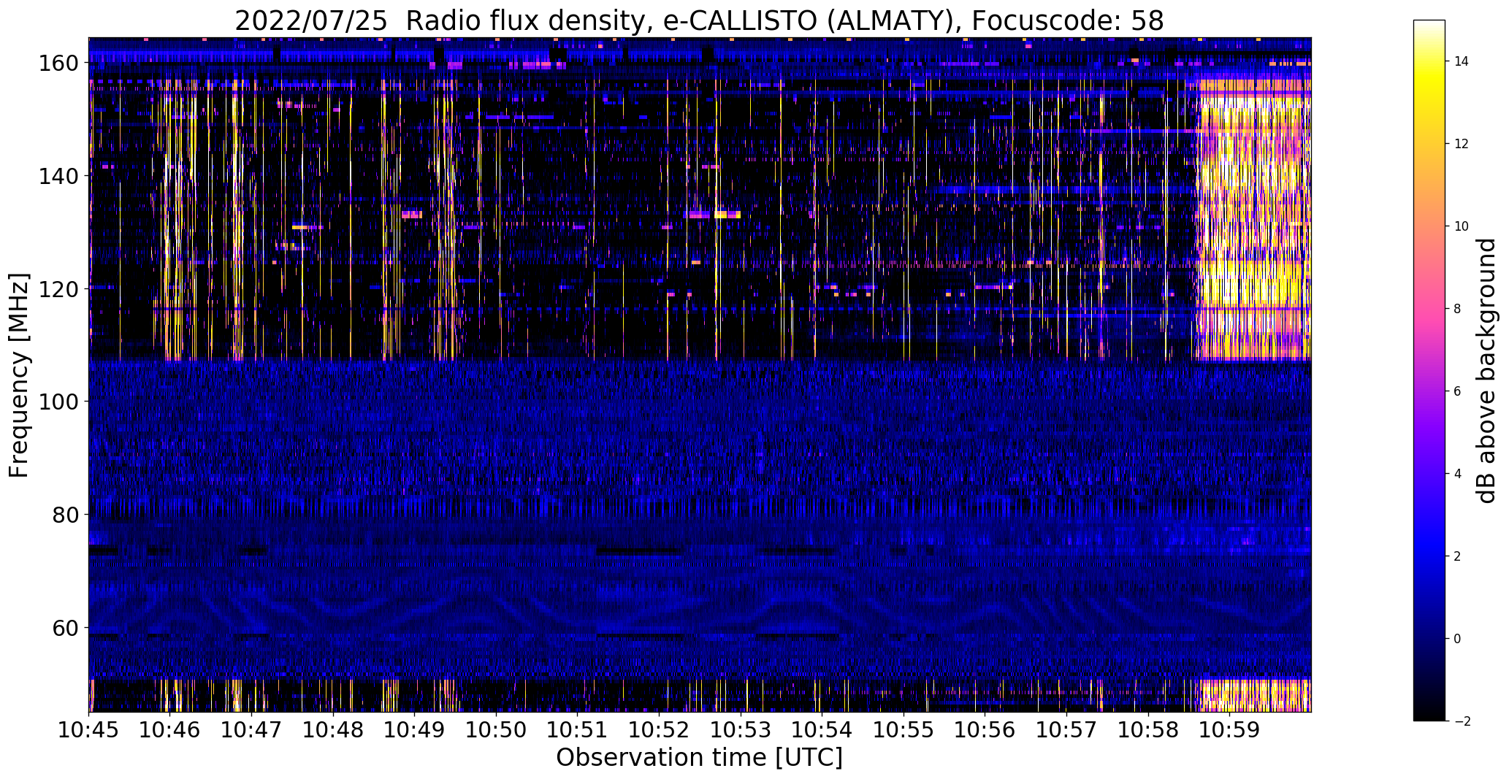Click the 10:57 time tick label
Viewport: 1509px width, 779px height.
click(1066, 729)
